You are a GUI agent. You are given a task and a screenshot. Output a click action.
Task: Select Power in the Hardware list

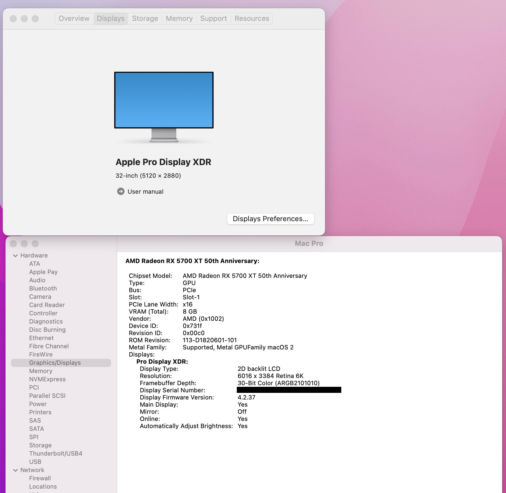38,404
